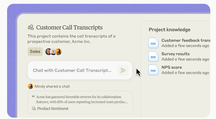216x119 pixels.
Task: Click the Sales tag
Action: (x=35, y=52)
